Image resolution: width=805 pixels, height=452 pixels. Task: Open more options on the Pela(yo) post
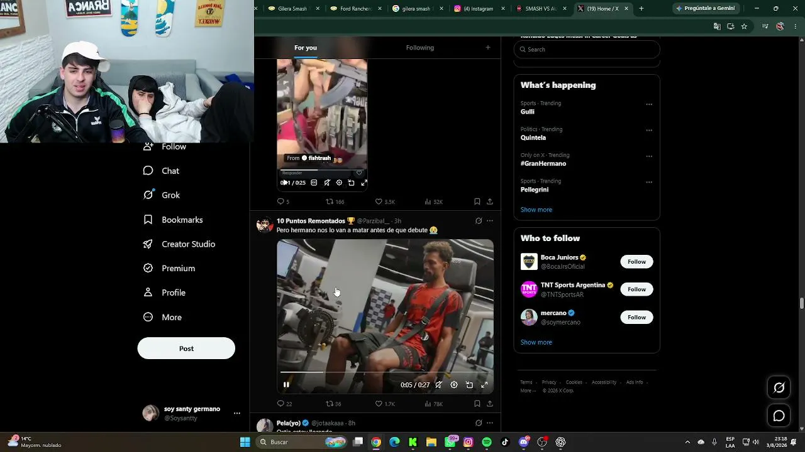pos(490,423)
